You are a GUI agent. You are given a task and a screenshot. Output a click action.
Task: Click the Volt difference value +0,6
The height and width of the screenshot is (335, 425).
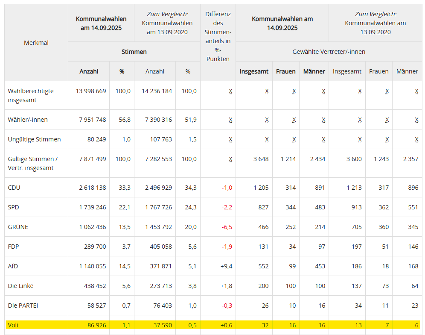click(226, 325)
